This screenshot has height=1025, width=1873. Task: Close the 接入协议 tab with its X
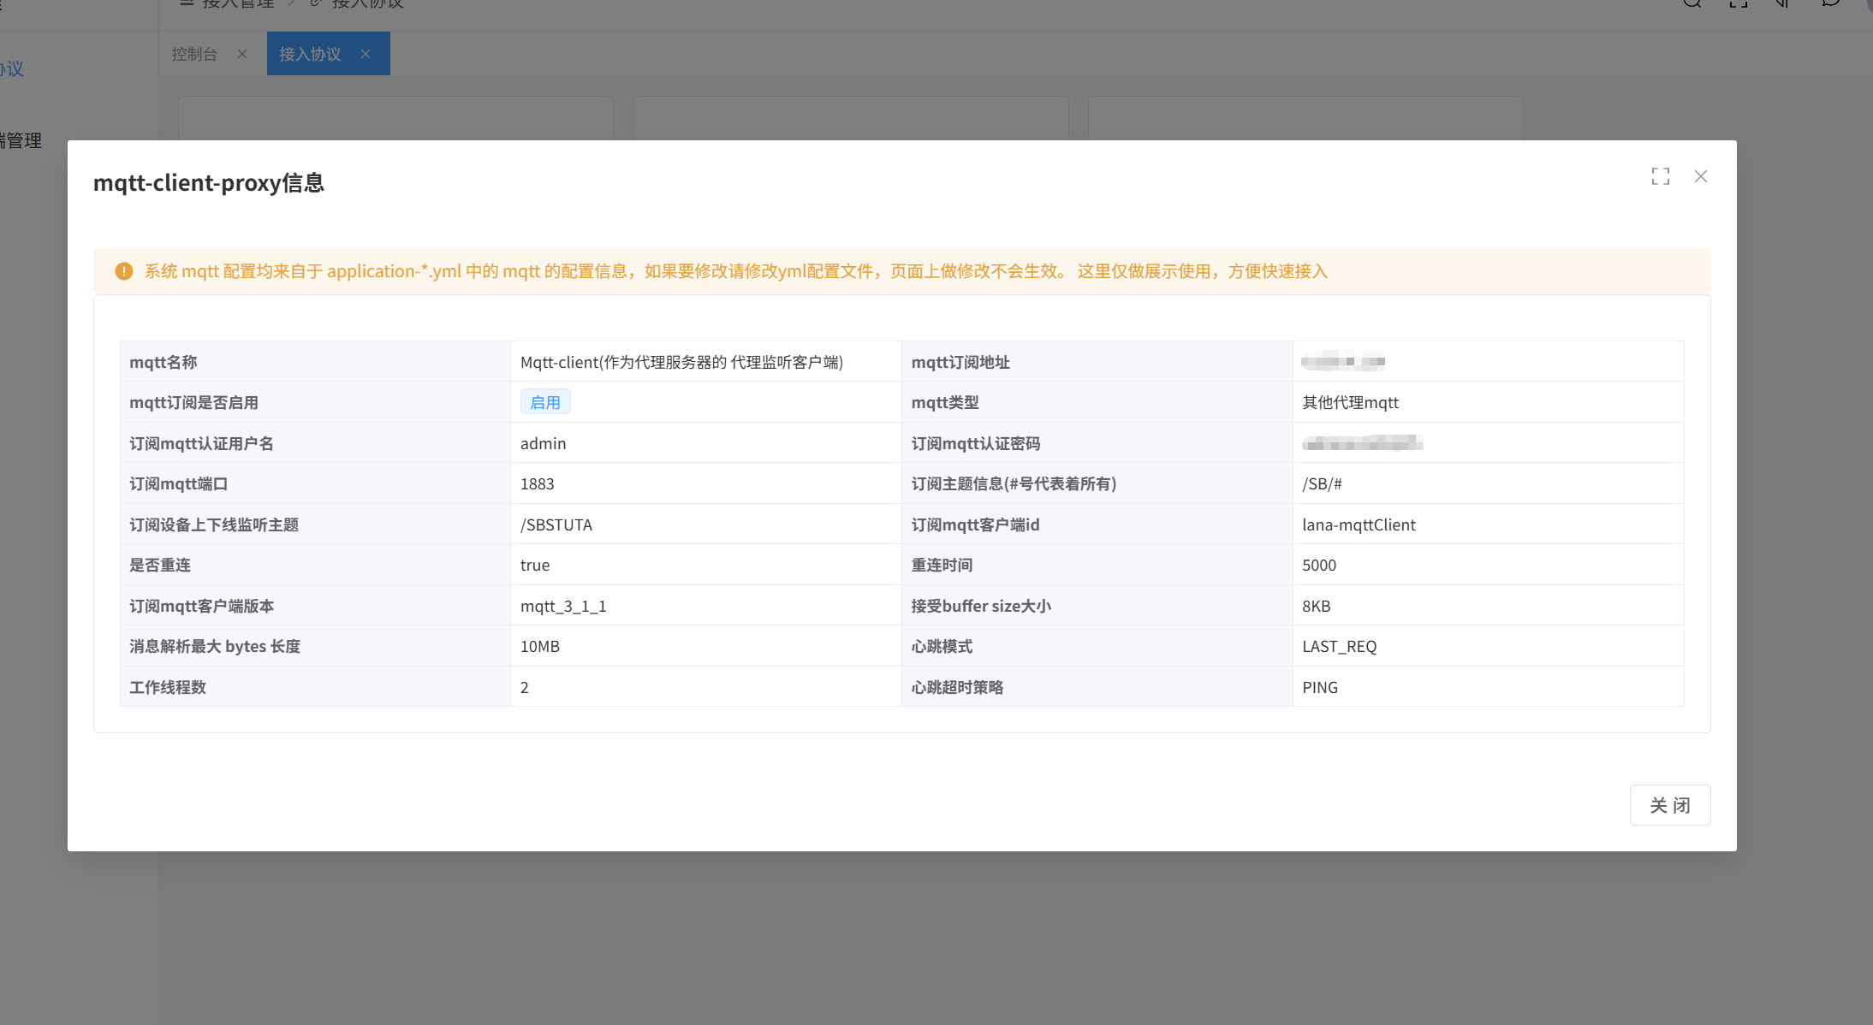366,54
